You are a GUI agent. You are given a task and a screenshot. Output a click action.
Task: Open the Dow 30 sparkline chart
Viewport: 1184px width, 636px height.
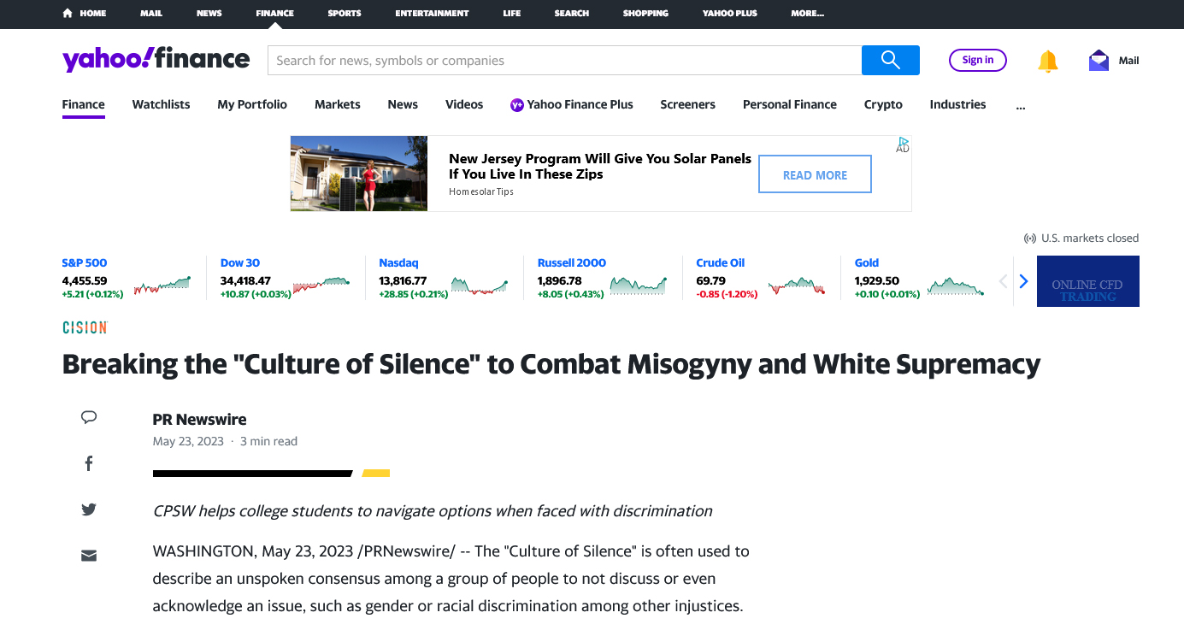(x=321, y=286)
